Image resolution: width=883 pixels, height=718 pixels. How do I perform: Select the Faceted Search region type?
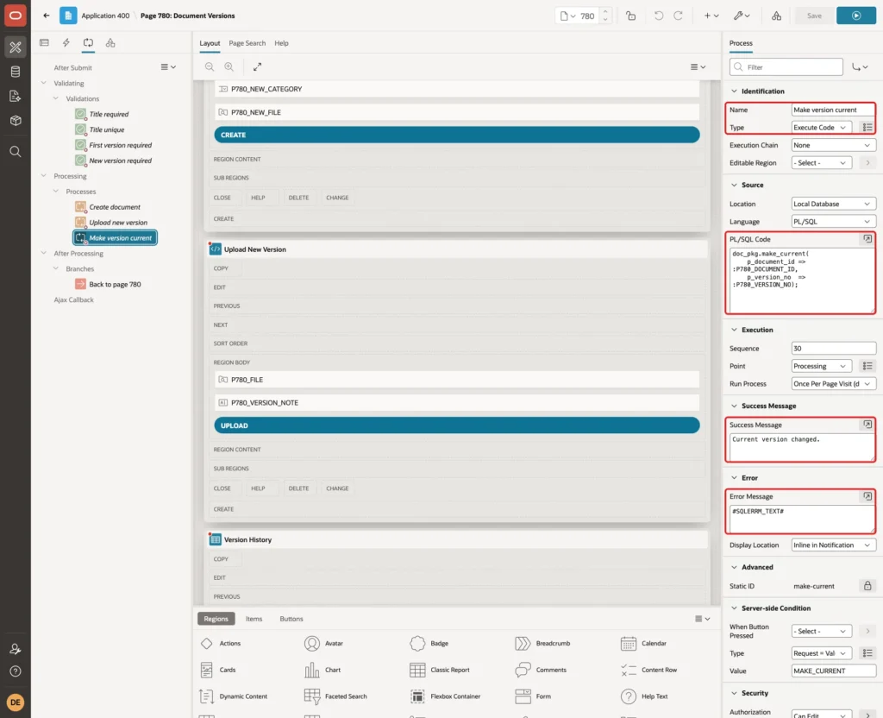tap(335, 696)
